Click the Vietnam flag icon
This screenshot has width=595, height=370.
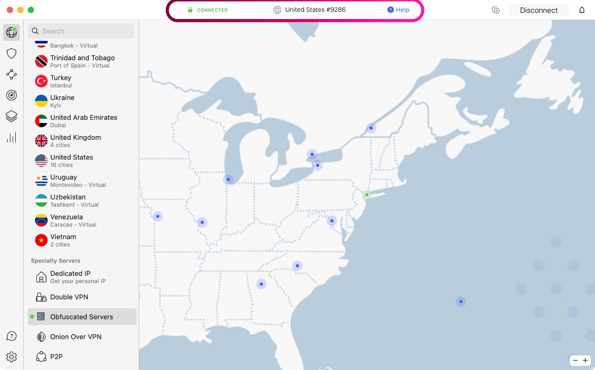[41, 240]
